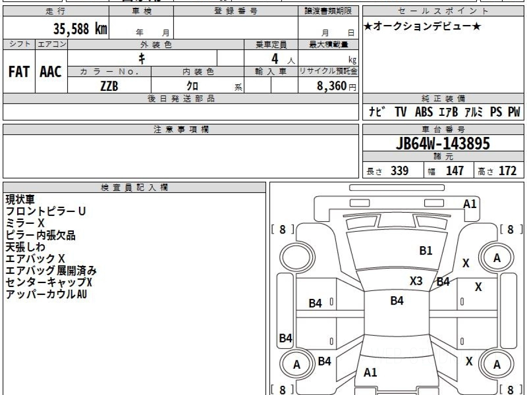This screenshot has height=395, width=527.
Task: Select the セールスポイント header
Action: [x=444, y=11]
